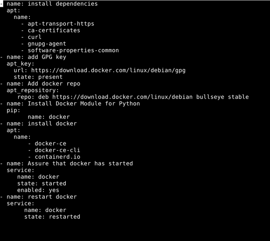Click the apt_repository module keyword
270x241 pixels.
[33, 90]
